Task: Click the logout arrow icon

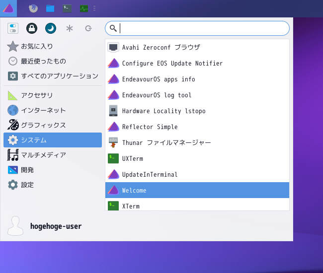Action: click(x=88, y=28)
